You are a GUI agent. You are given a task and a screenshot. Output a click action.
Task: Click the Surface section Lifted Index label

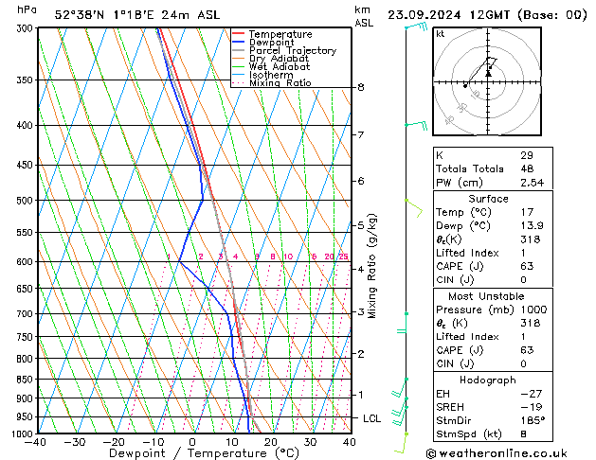pos(467,253)
